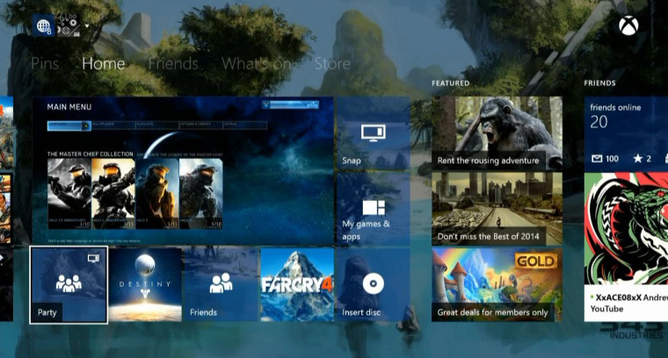Select the highlighted first tab in Halo menu
This screenshot has height=358, width=668.
pyautogui.click(x=69, y=125)
